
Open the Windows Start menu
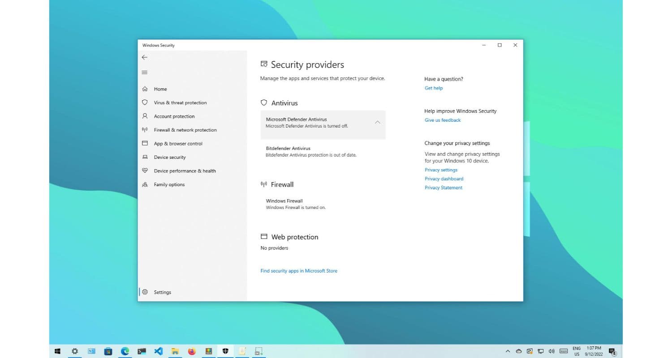click(57, 351)
